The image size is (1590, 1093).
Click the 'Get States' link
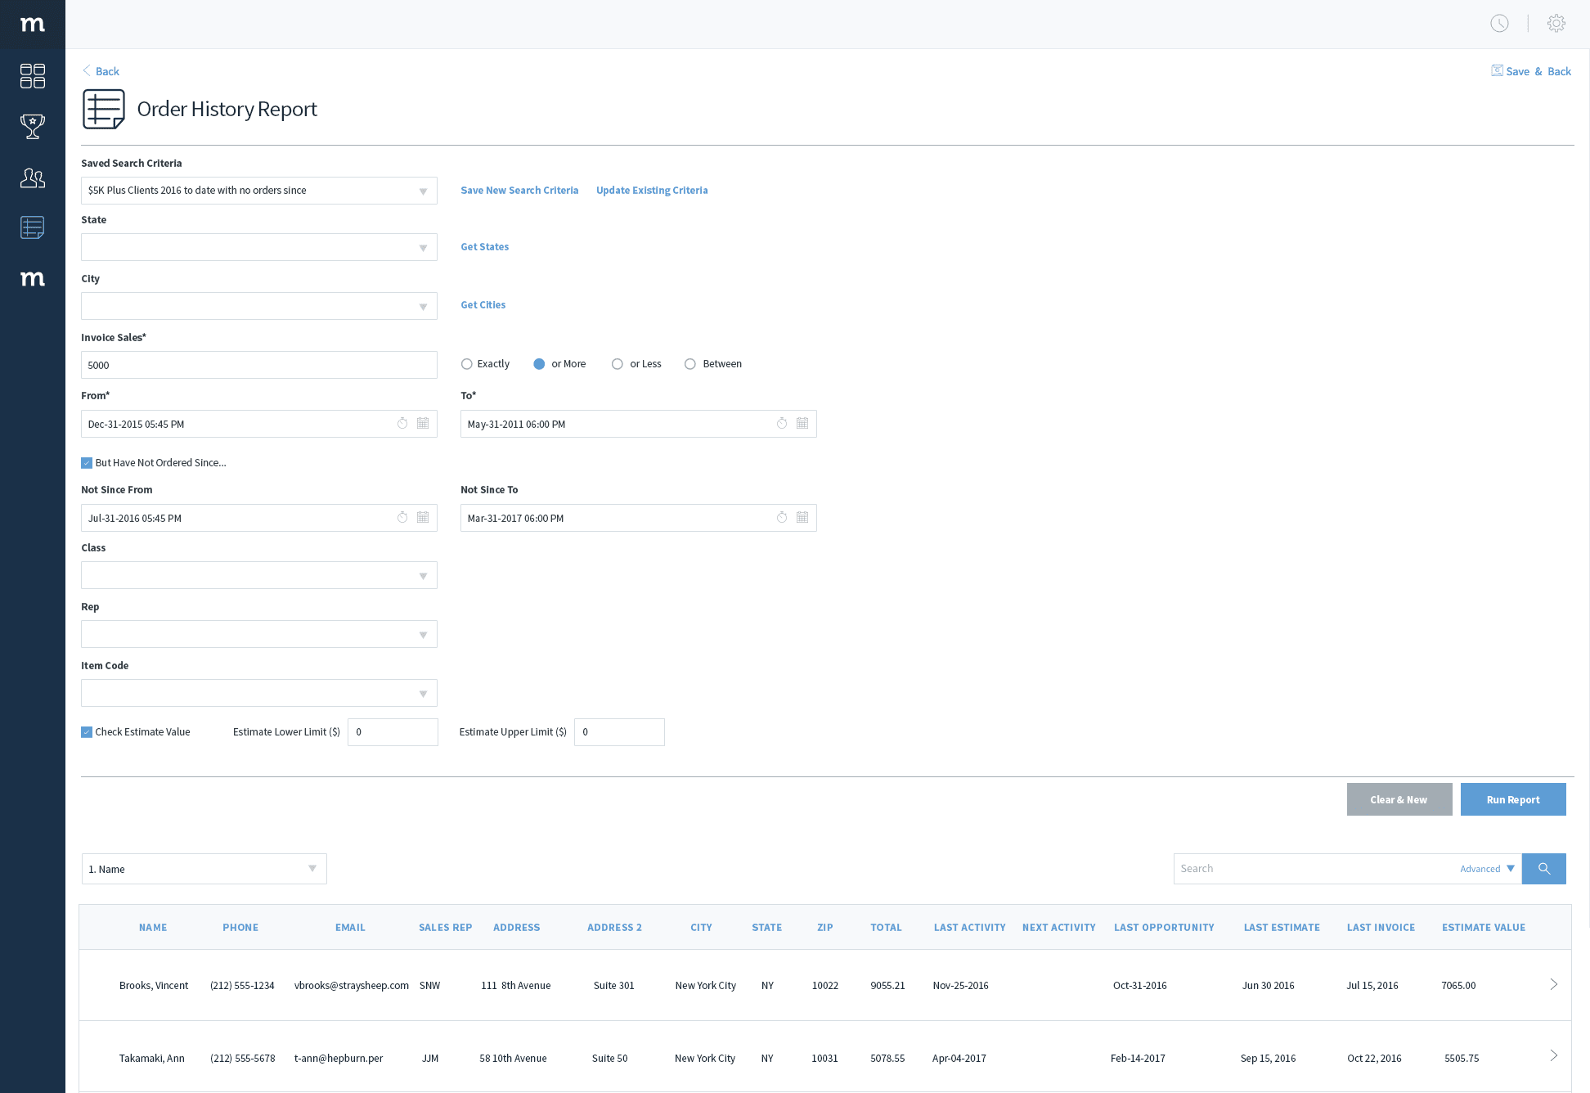484,246
